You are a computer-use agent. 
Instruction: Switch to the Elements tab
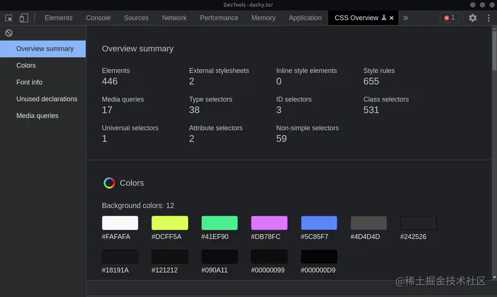(59, 18)
